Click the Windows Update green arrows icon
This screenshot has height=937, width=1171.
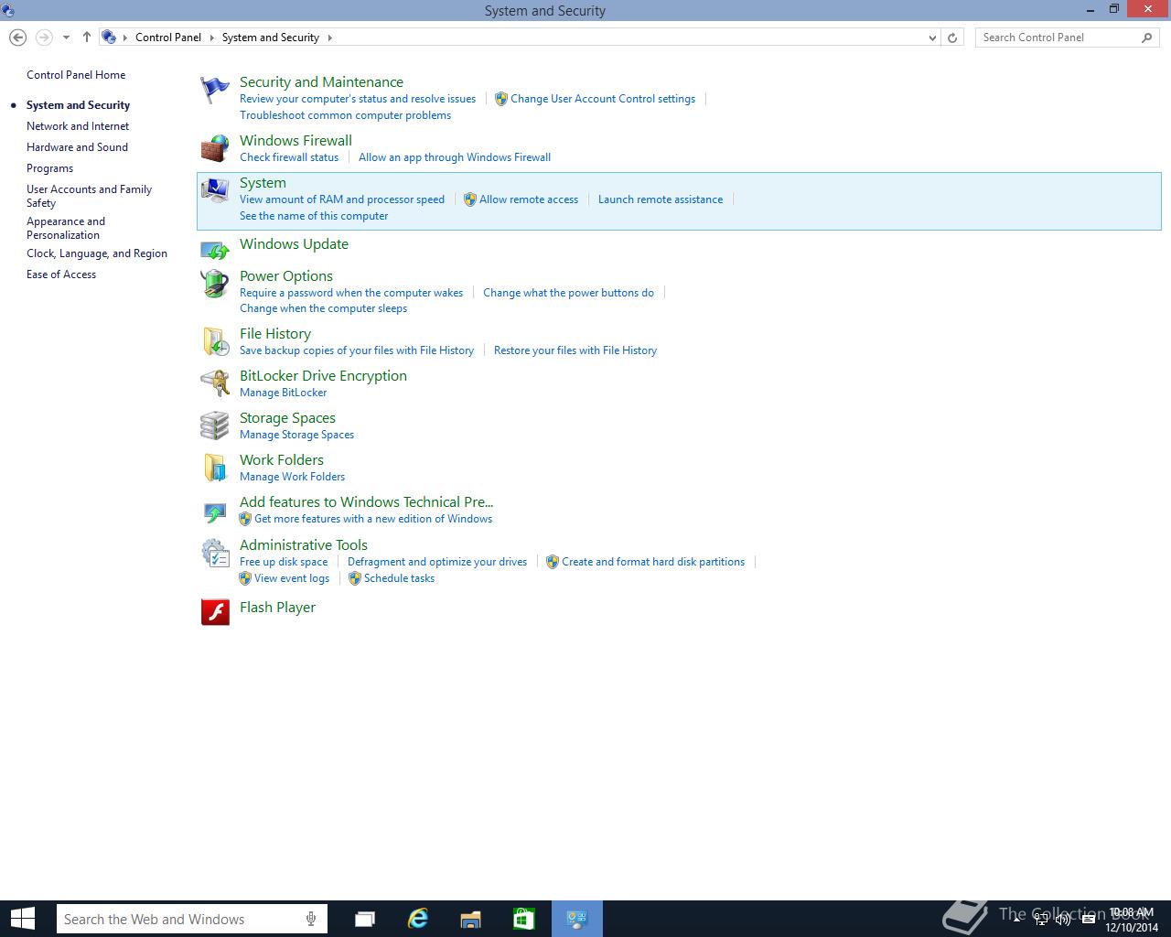(215, 249)
